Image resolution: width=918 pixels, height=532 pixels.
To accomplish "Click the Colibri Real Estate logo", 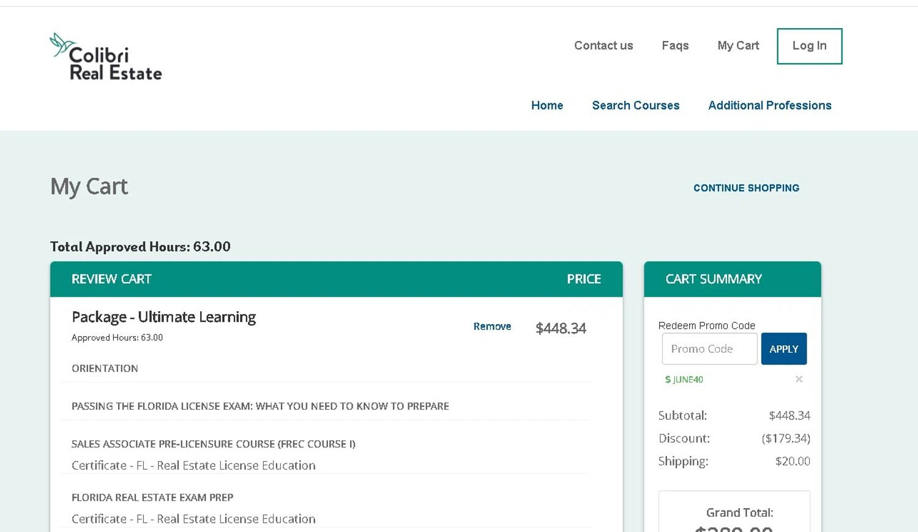I will click(106, 57).
